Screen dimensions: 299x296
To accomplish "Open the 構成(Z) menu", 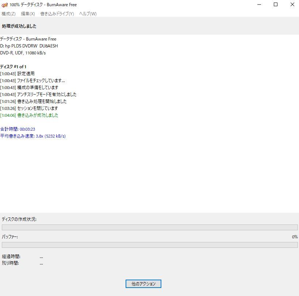I will [x=9, y=14].
